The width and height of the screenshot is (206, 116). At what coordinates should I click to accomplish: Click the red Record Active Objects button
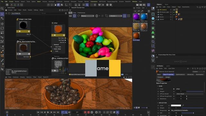point(85,112)
